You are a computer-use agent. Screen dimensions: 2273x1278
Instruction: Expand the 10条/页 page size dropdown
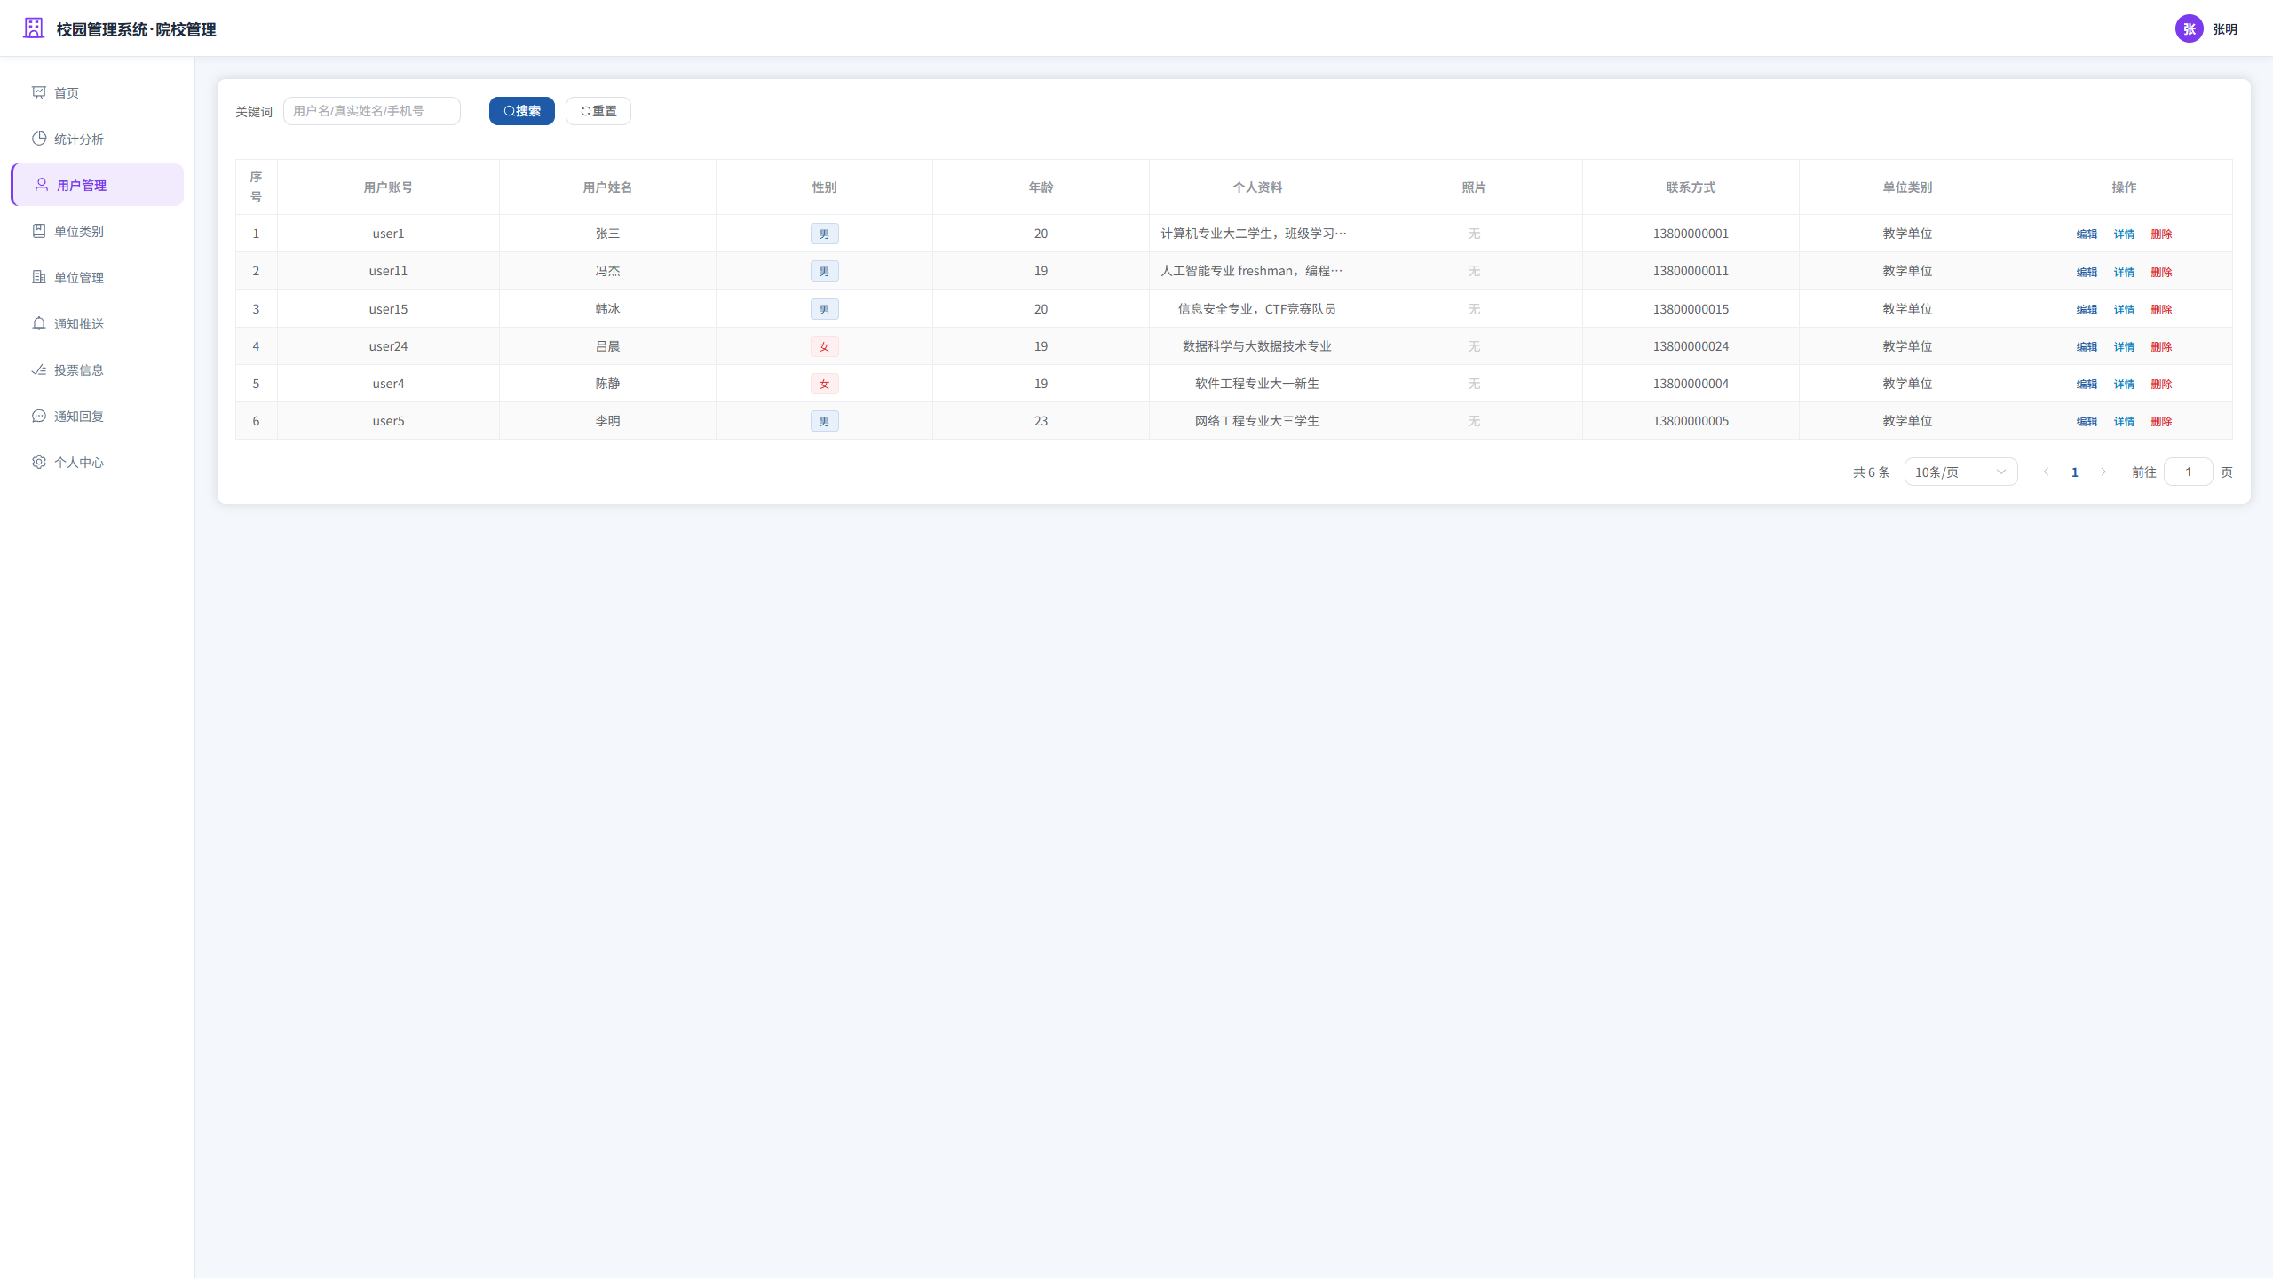(1960, 472)
